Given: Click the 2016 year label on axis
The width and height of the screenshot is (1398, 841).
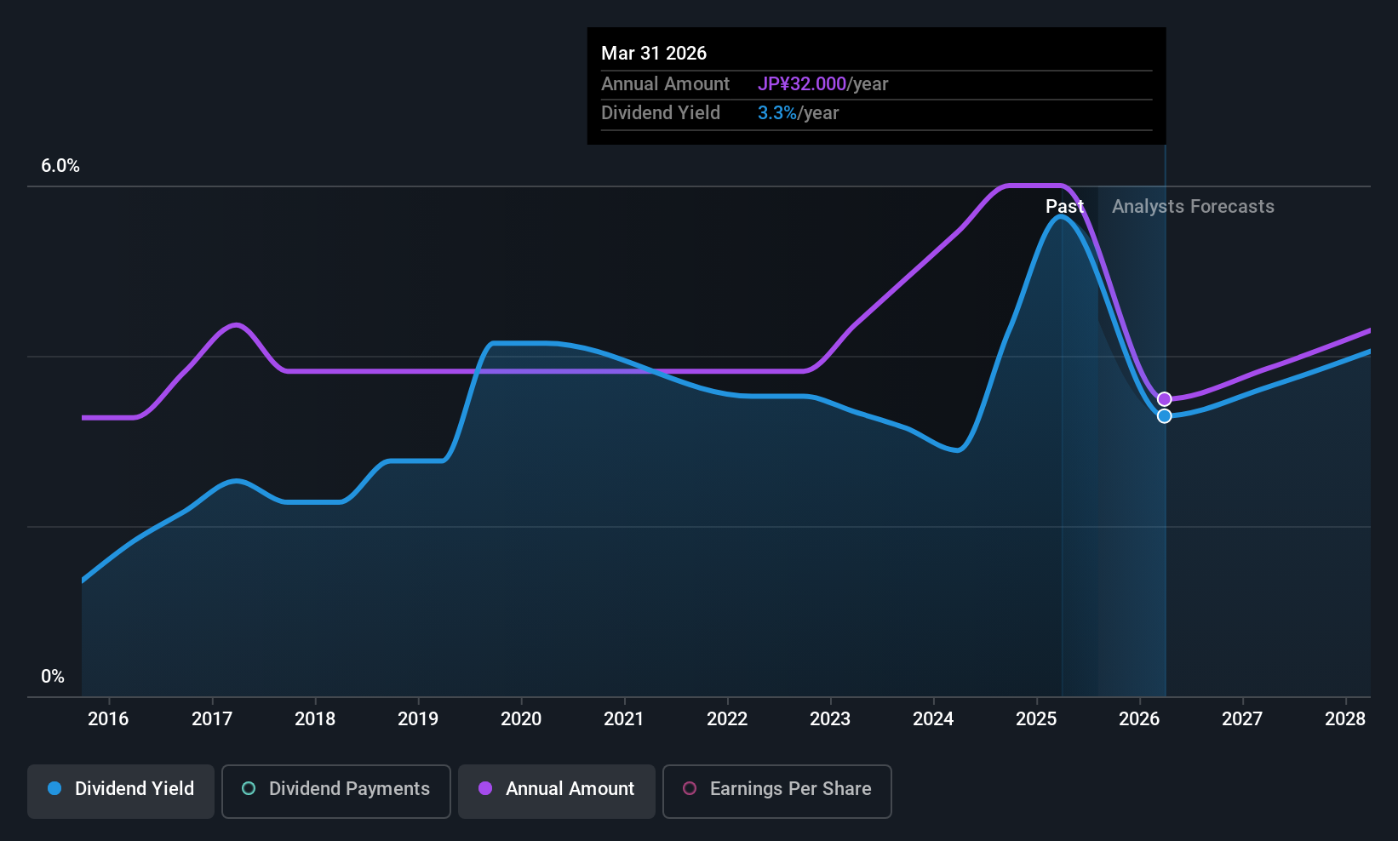Looking at the screenshot, I should pos(108,719).
